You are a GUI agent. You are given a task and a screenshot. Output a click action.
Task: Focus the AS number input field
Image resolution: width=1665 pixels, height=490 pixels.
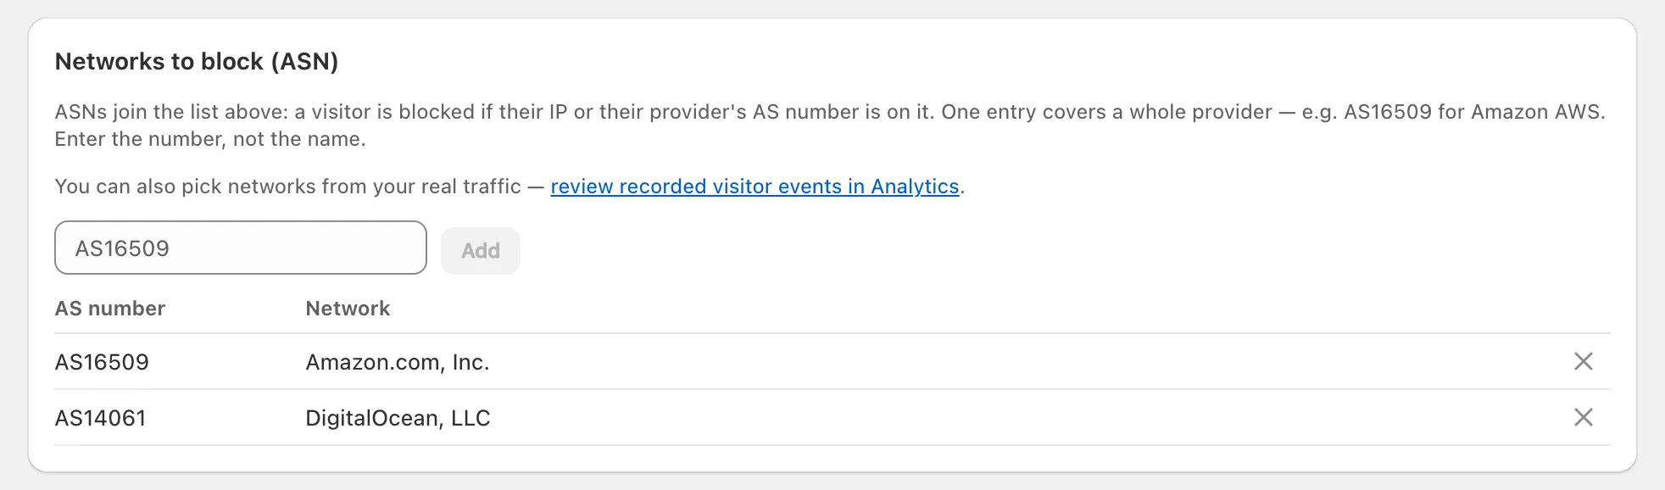tap(241, 248)
